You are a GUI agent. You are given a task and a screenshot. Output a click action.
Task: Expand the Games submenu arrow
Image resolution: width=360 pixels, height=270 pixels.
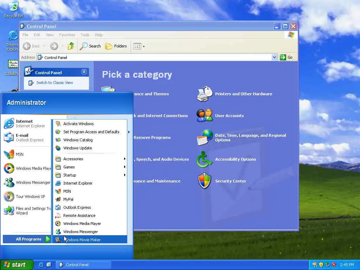click(125, 167)
